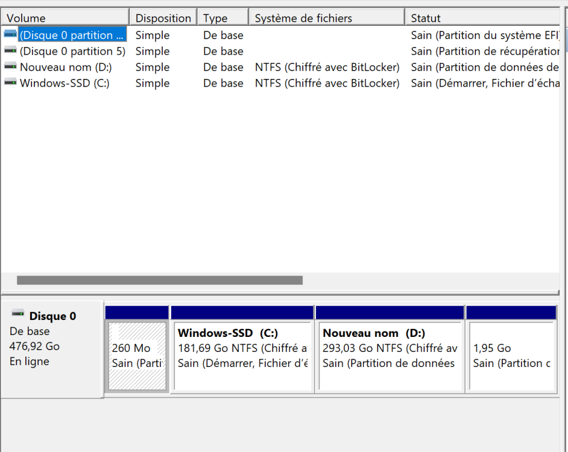Image resolution: width=568 pixels, height=452 pixels.
Task: Click the Disque 0 disk icon in lower pane
Action: tap(18, 314)
